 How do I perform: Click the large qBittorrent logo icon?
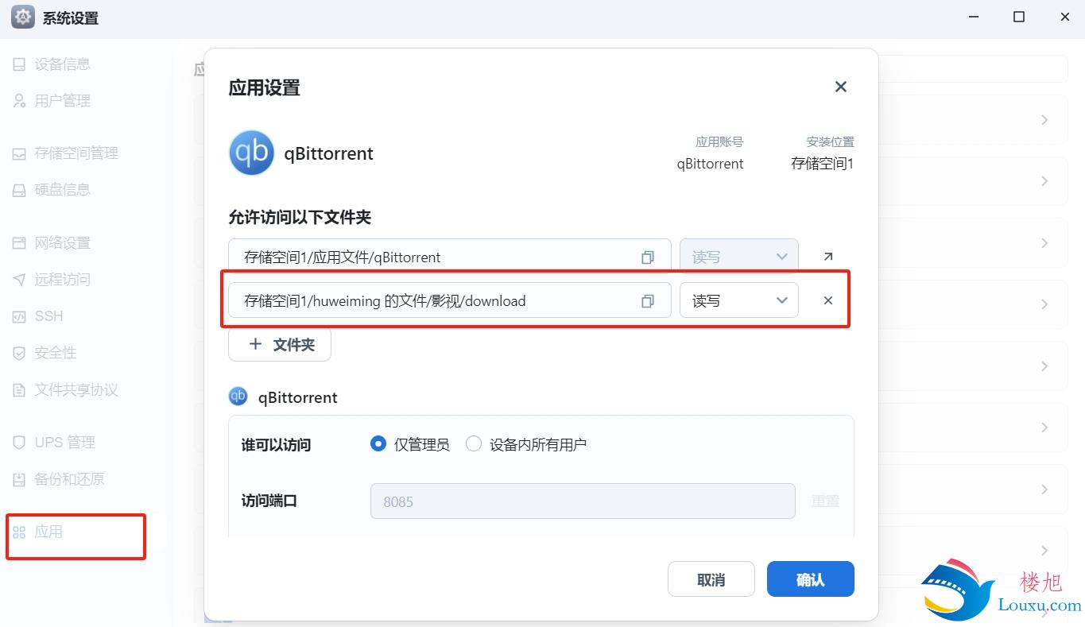pyautogui.click(x=252, y=153)
